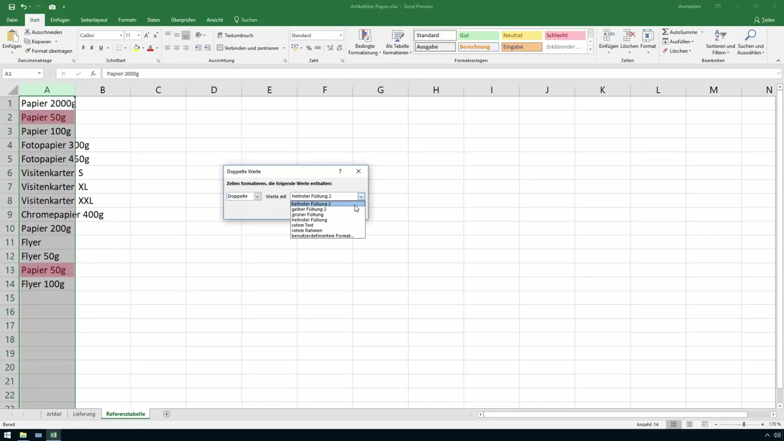This screenshot has height=441, width=784.
Task: Switch to the Formeln ribbon tab
Action: [127, 20]
